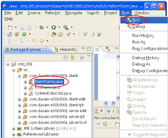
Task: Select SystemDataCmz.java file
Action: pyautogui.click(x=53, y=93)
